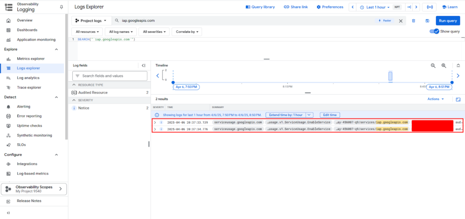
Task: Go to Dashboards in sidebar
Action: click(27, 30)
